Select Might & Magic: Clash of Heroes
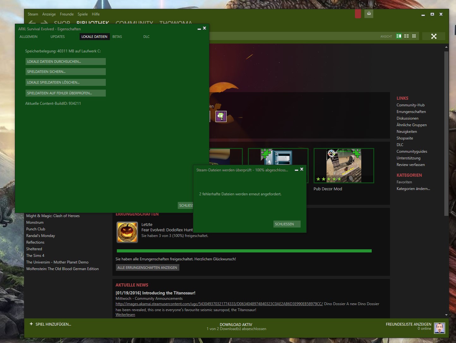Image resolution: width=456 pixels, height=343 pixels. [x=53, y=216]
